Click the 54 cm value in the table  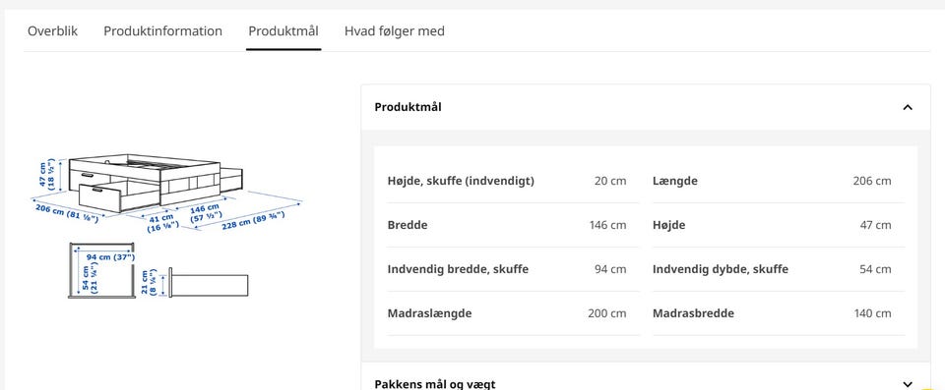click(875, 269)
